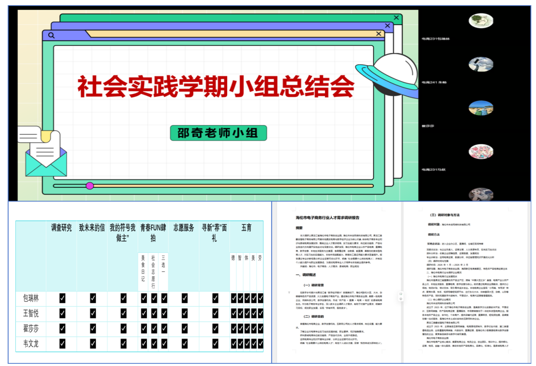The width and height of the screenshot is (536, 366).
Task: Toggle 包瑞林's 调查研究 checkbox
Action: [x=62, y=299]
